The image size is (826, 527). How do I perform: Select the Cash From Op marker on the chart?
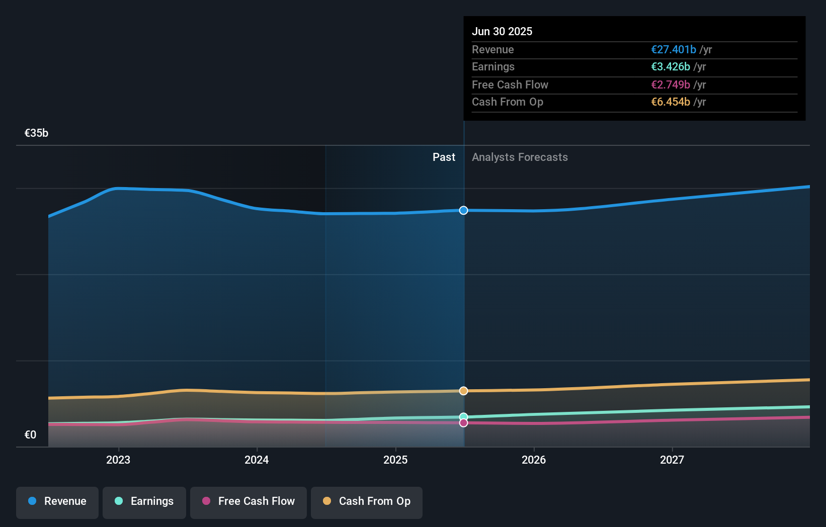click(463, 391)
